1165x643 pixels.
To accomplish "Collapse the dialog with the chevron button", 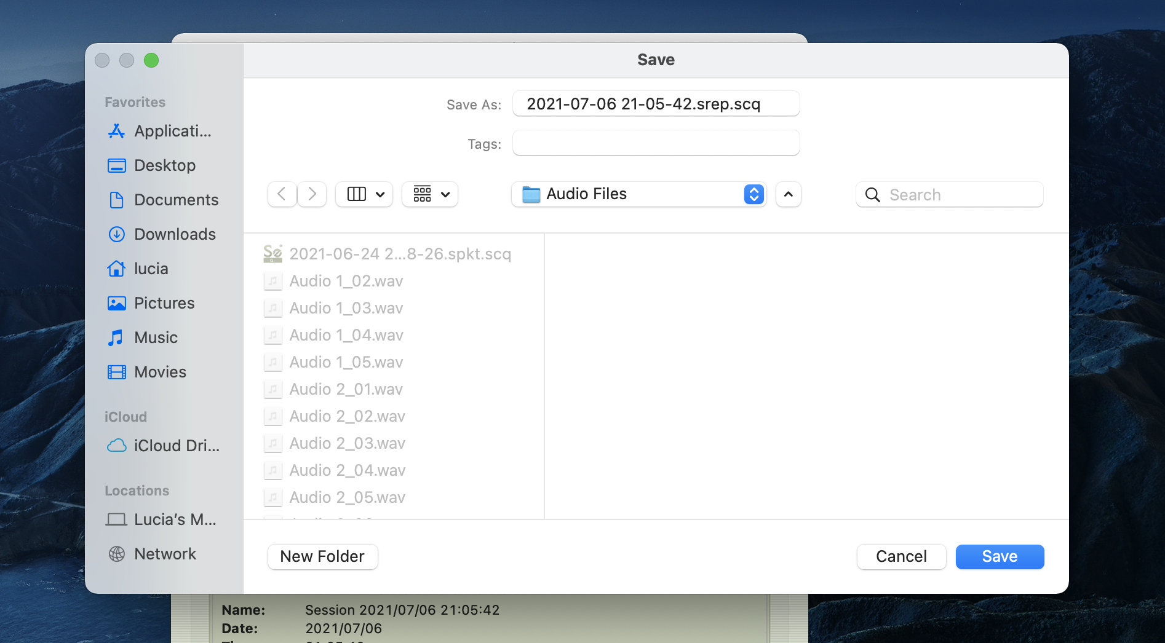I will pos(788,194).
